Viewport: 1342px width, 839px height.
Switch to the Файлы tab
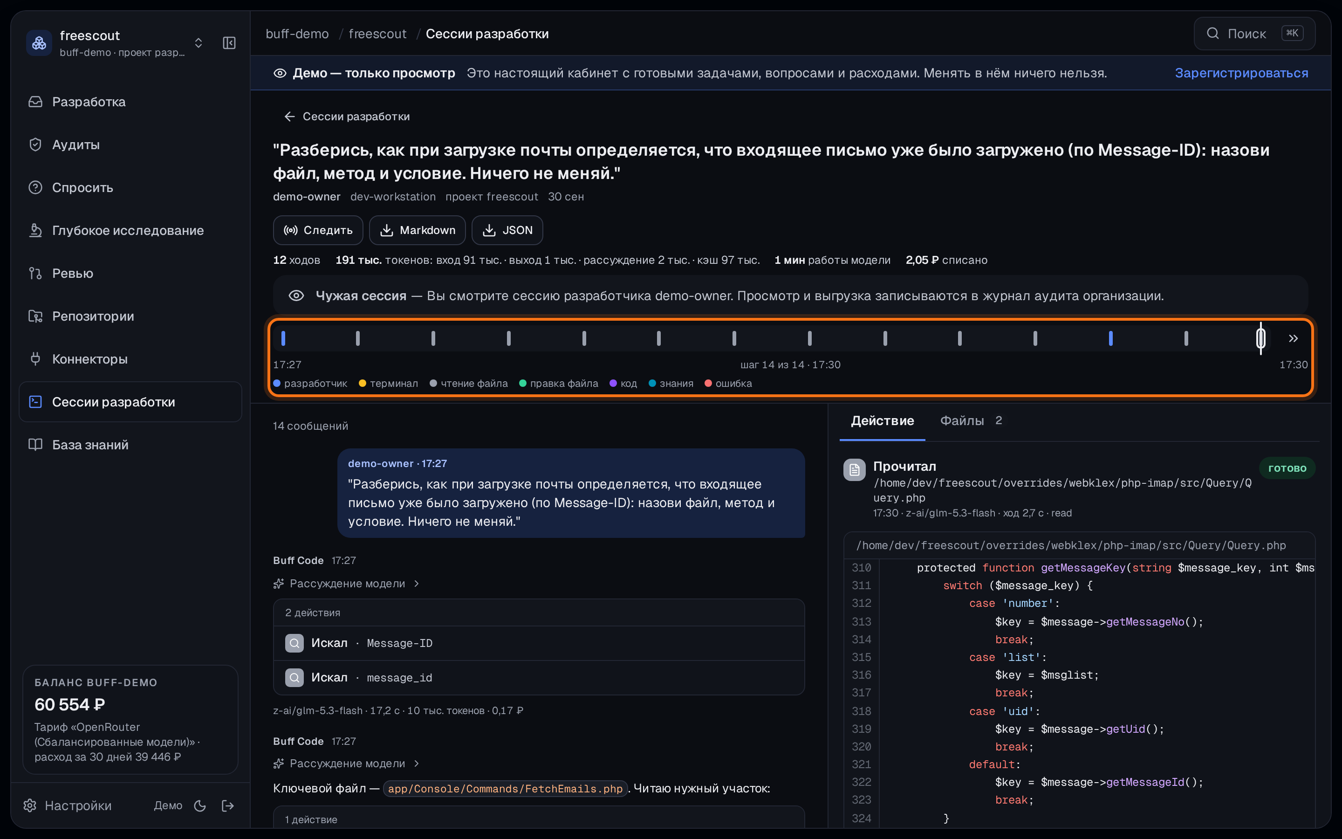coord(971,421)
